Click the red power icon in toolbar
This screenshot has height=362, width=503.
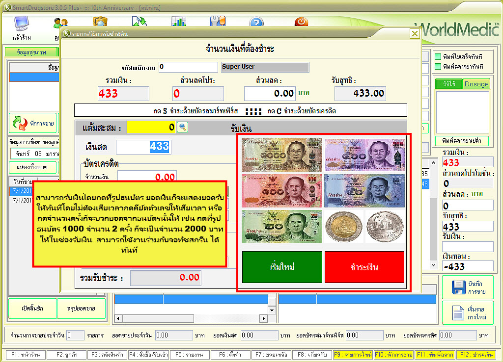click(301, 23)
